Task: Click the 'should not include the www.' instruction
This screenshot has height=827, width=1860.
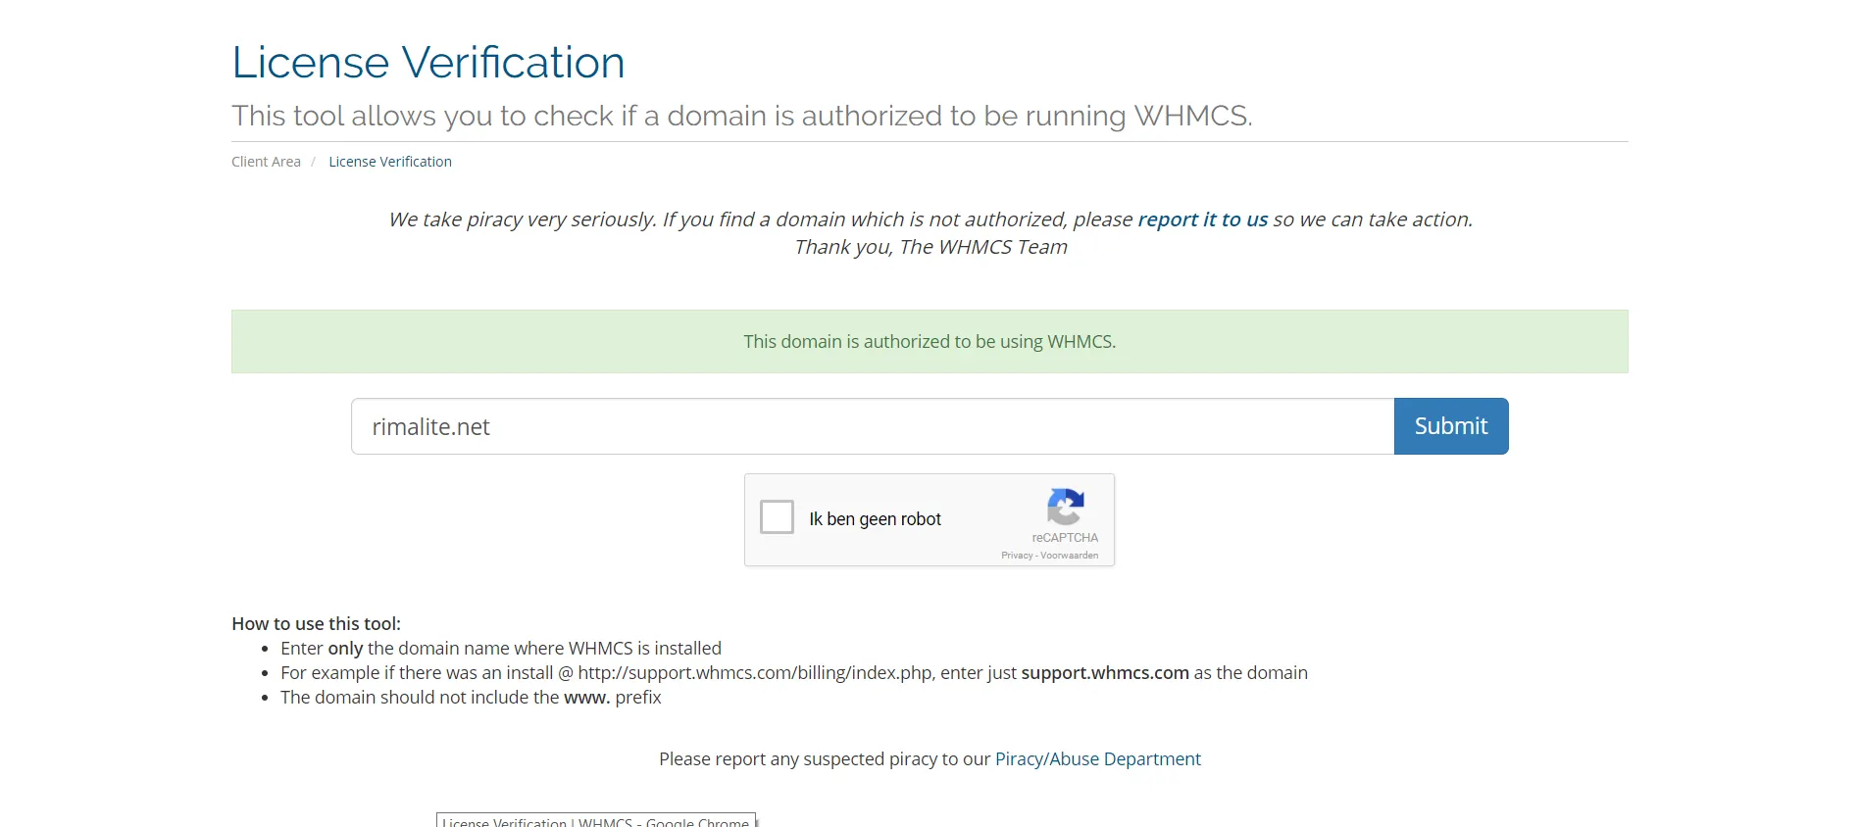Action: point(471,698)
